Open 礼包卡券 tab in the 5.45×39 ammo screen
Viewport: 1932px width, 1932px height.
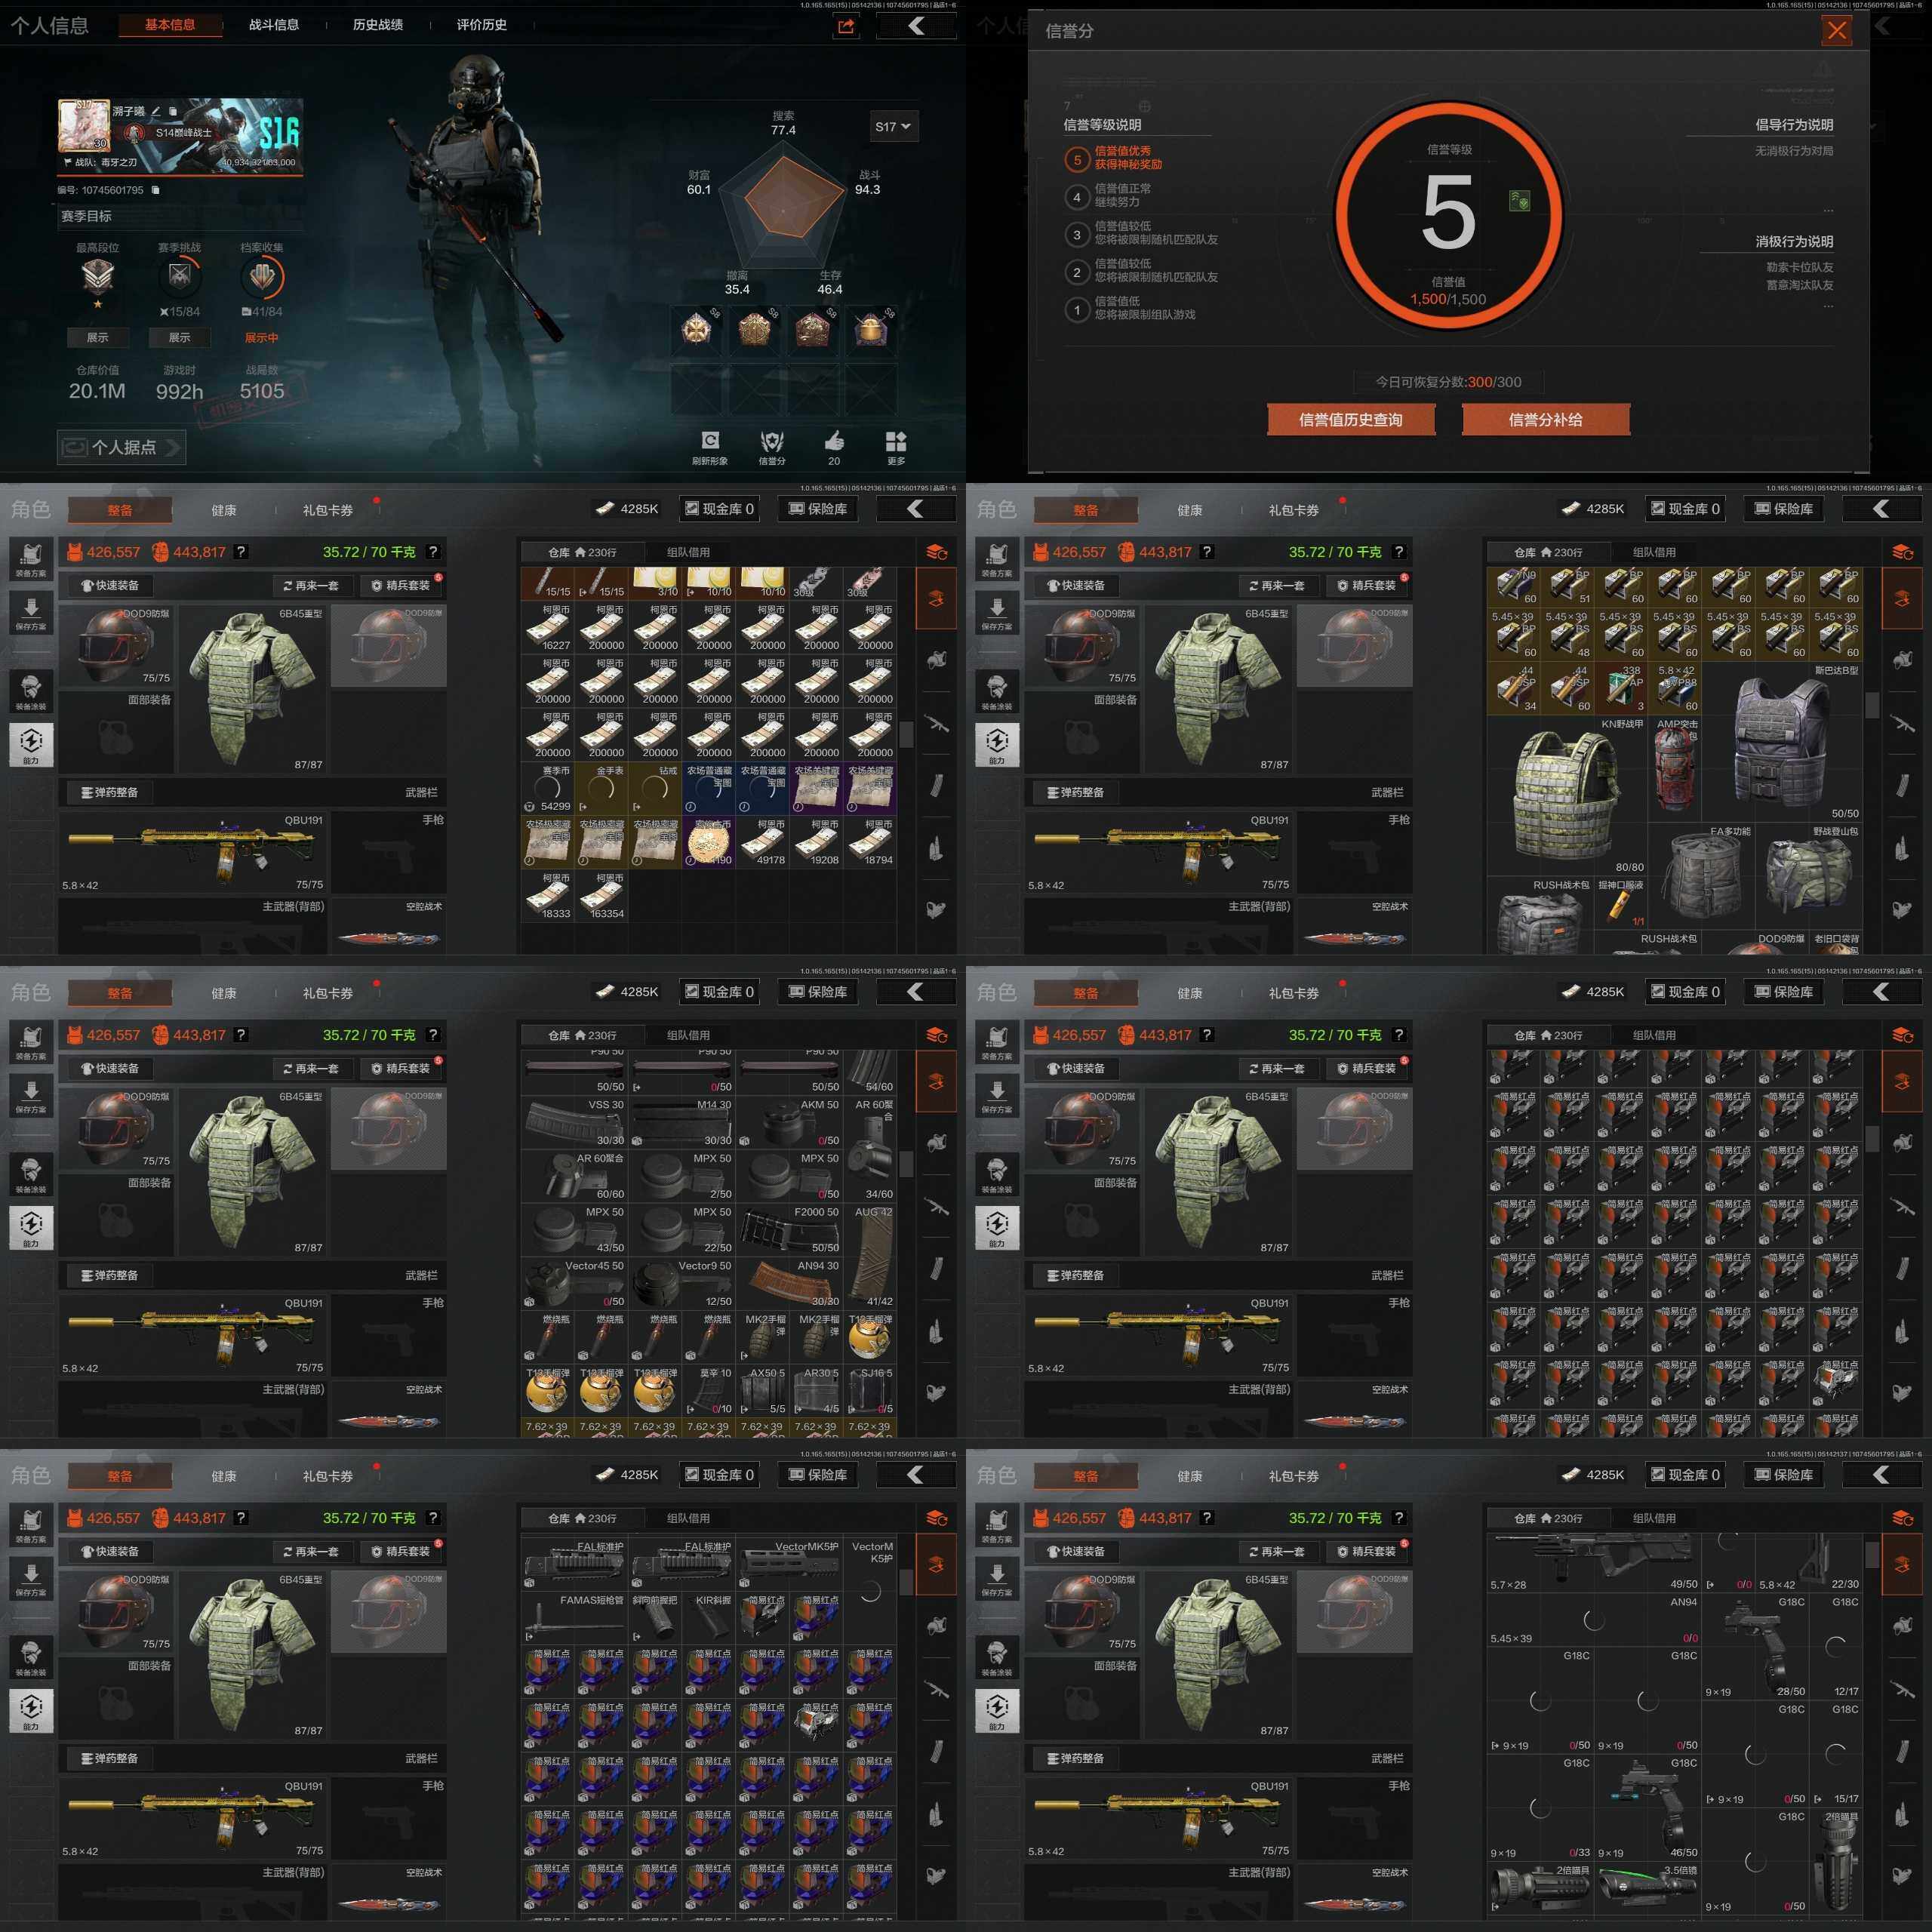point(1294,510)
